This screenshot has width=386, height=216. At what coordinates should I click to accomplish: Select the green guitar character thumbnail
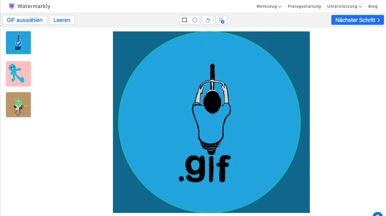click(18, 104)
